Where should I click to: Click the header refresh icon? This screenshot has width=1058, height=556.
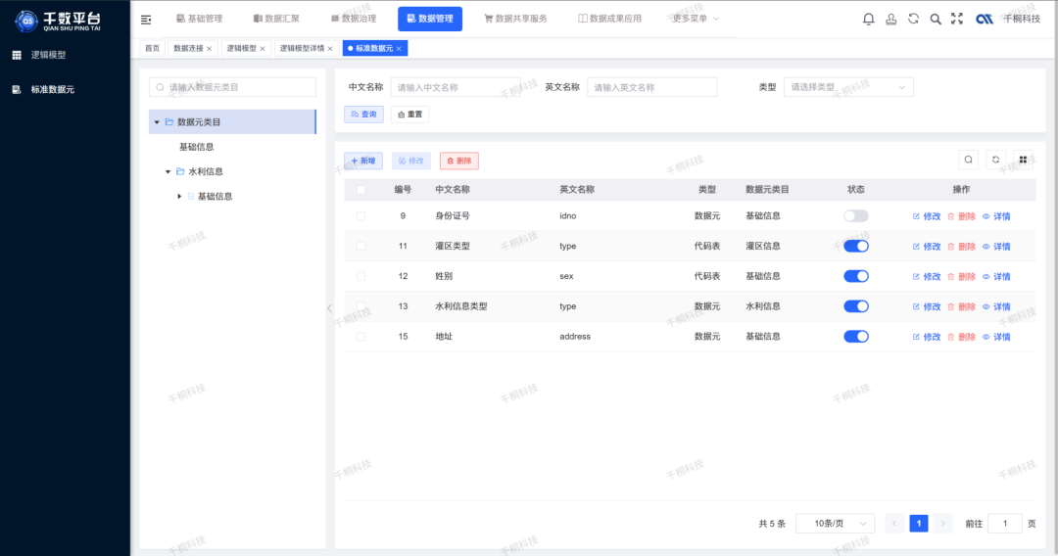pos(913,19)
